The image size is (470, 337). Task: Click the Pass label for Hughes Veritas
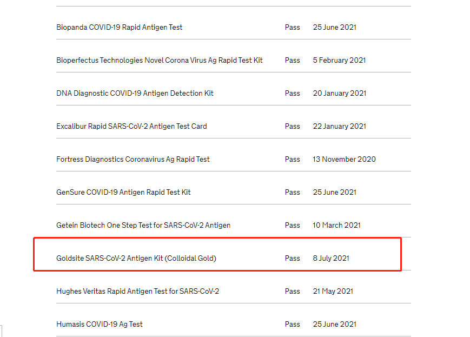pyautogui.click(x=292, y=291)
